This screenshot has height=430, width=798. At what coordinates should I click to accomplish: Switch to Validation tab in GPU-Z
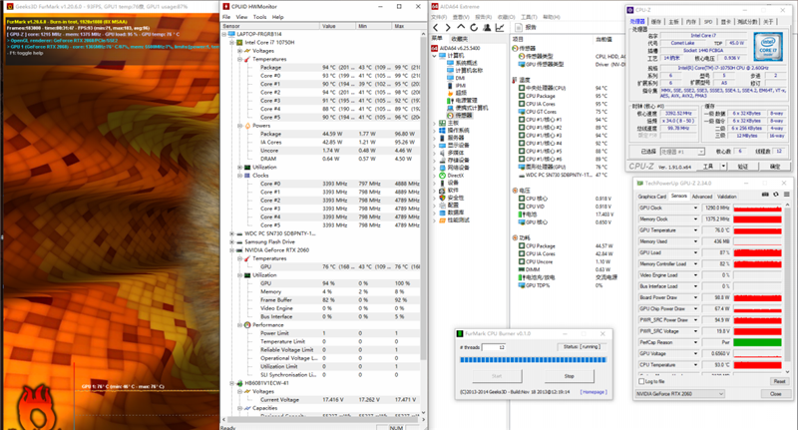(x=727, y=197)
